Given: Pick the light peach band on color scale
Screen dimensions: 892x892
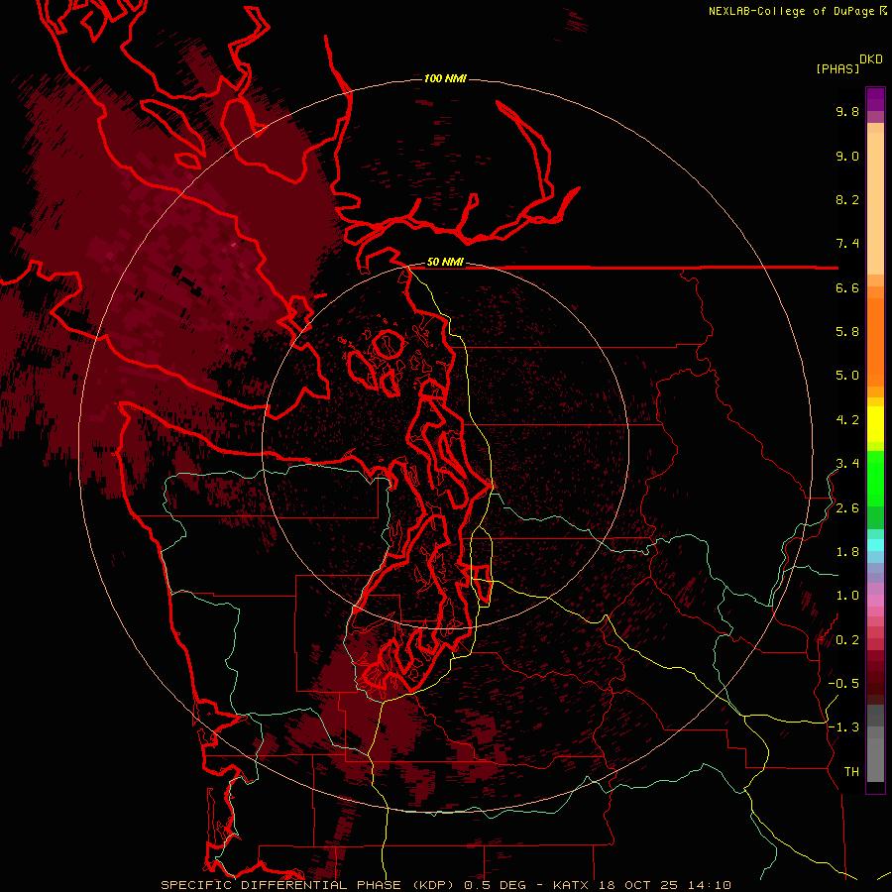Looking at the screenshot, I should click(x=875, y=203).
